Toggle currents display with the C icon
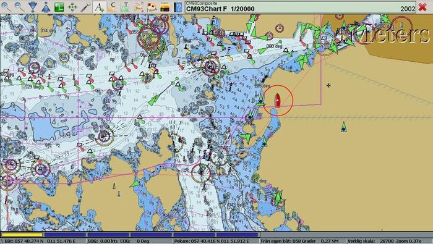 [x=112, y=7]
